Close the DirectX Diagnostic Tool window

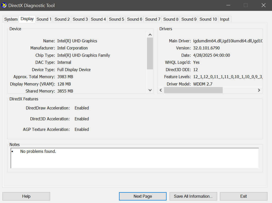(x=263, y=5)
